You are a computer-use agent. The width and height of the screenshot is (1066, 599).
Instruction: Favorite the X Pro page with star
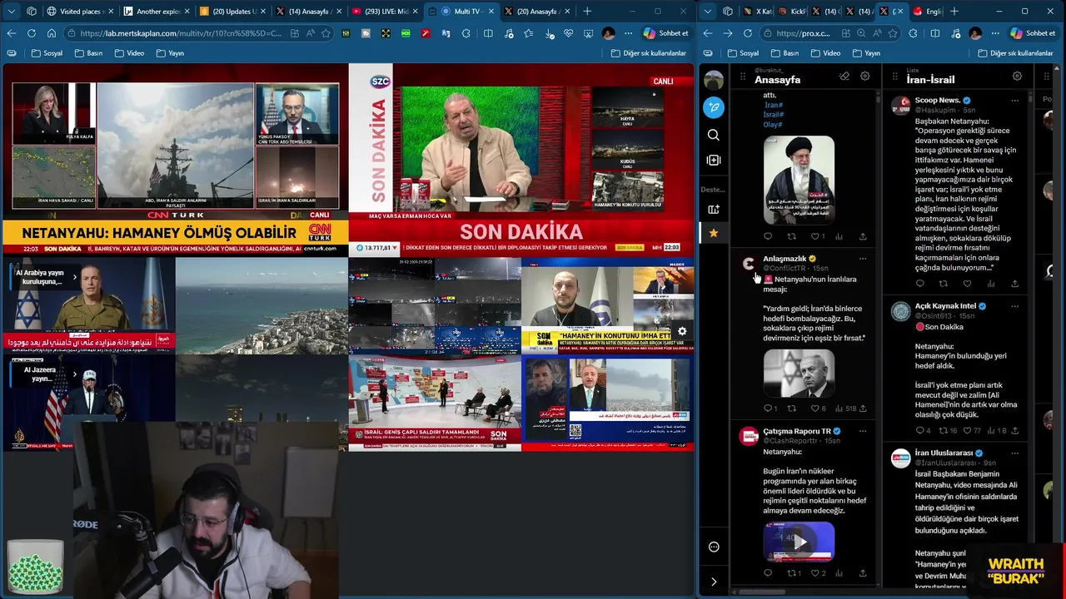892,33
